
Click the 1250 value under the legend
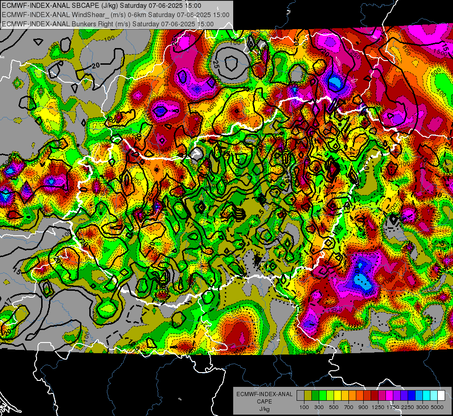(378, 407)
